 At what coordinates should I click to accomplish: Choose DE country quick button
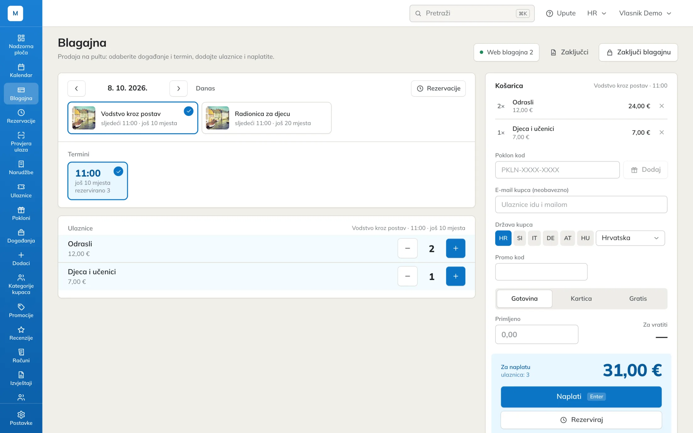point(550,238)
